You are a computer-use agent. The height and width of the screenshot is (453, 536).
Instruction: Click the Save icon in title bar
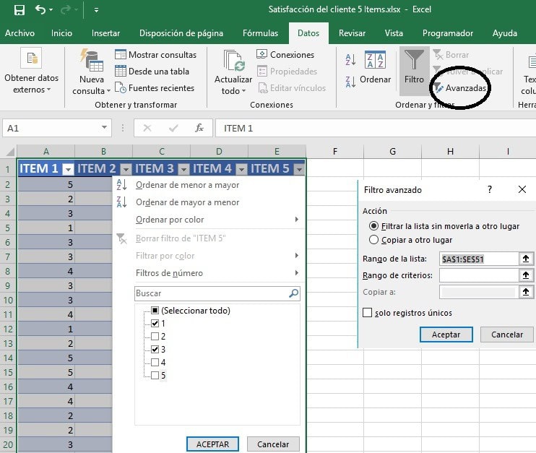click(x=19, y=10)
